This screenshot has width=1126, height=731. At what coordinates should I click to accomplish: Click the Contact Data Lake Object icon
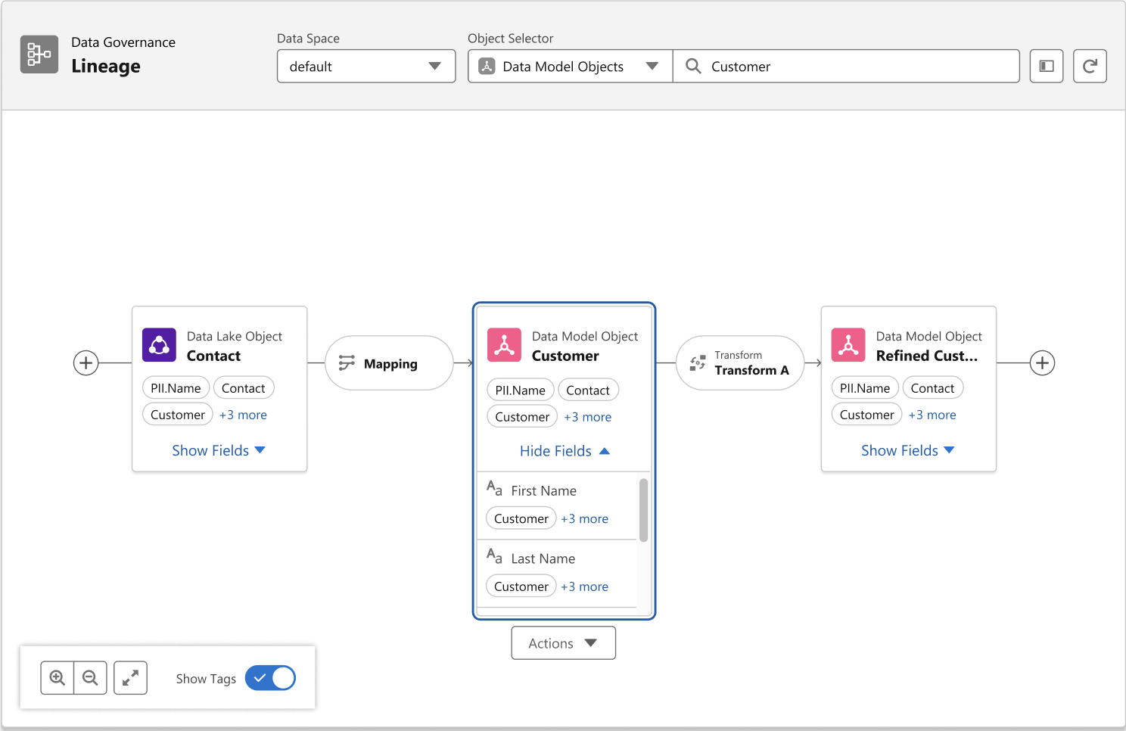(159, 345)
